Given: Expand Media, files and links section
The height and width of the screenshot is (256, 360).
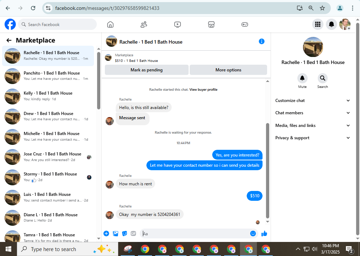Looking at the screenshot, I should pyautogui.click(x=313, y=126).
